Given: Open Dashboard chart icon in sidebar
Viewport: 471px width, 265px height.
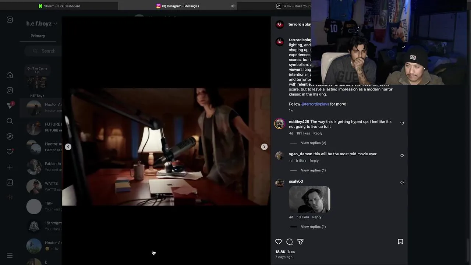Looking at the screenshot, I should pyautogui.click(x=10, y=183).
